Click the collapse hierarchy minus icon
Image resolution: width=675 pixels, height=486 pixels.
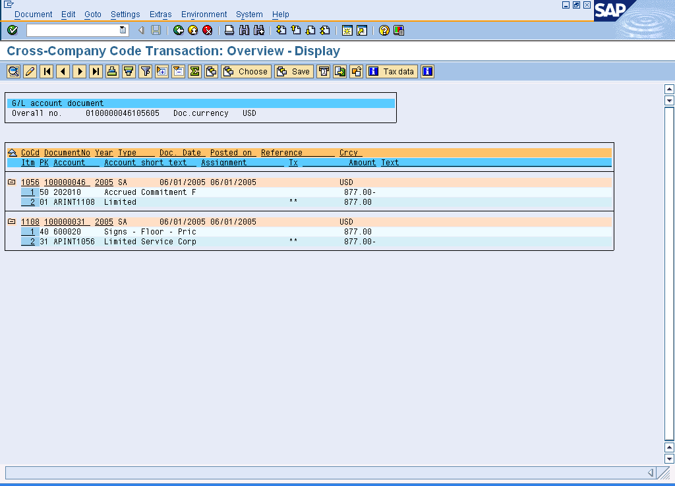pos(178,71)
